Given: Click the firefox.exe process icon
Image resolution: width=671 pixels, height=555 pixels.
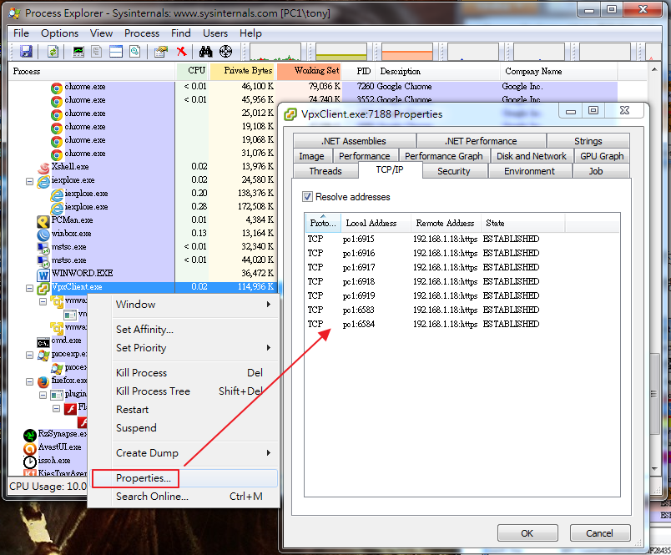Looking at the screenshot, I should pyautogui.click(x=43, y=381).
